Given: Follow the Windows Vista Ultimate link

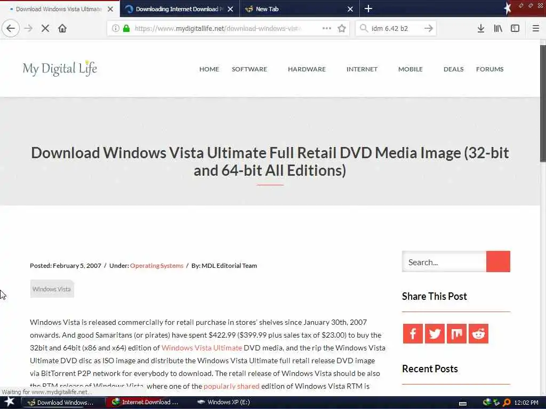Looking at the screenshot, I should tap(202, 347).
